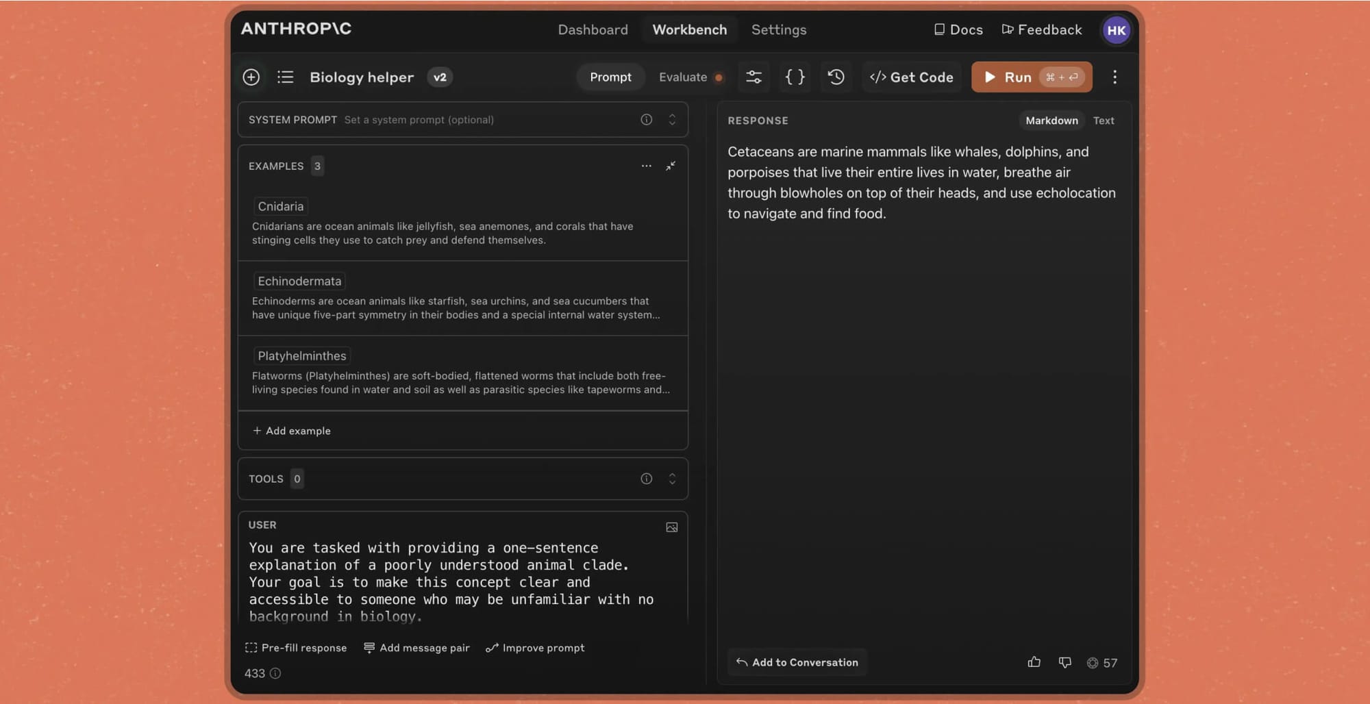Collapse the EXAMPLES panel
This screenshot has width=1370, height=704.
coord(671,166)
